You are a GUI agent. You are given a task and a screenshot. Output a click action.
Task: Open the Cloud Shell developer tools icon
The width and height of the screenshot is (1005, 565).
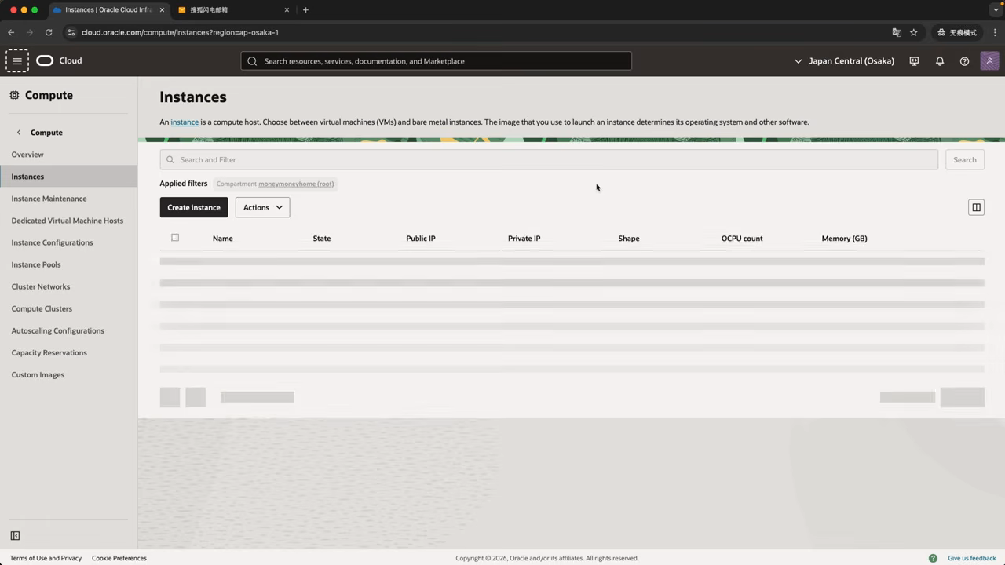[914, 60]
